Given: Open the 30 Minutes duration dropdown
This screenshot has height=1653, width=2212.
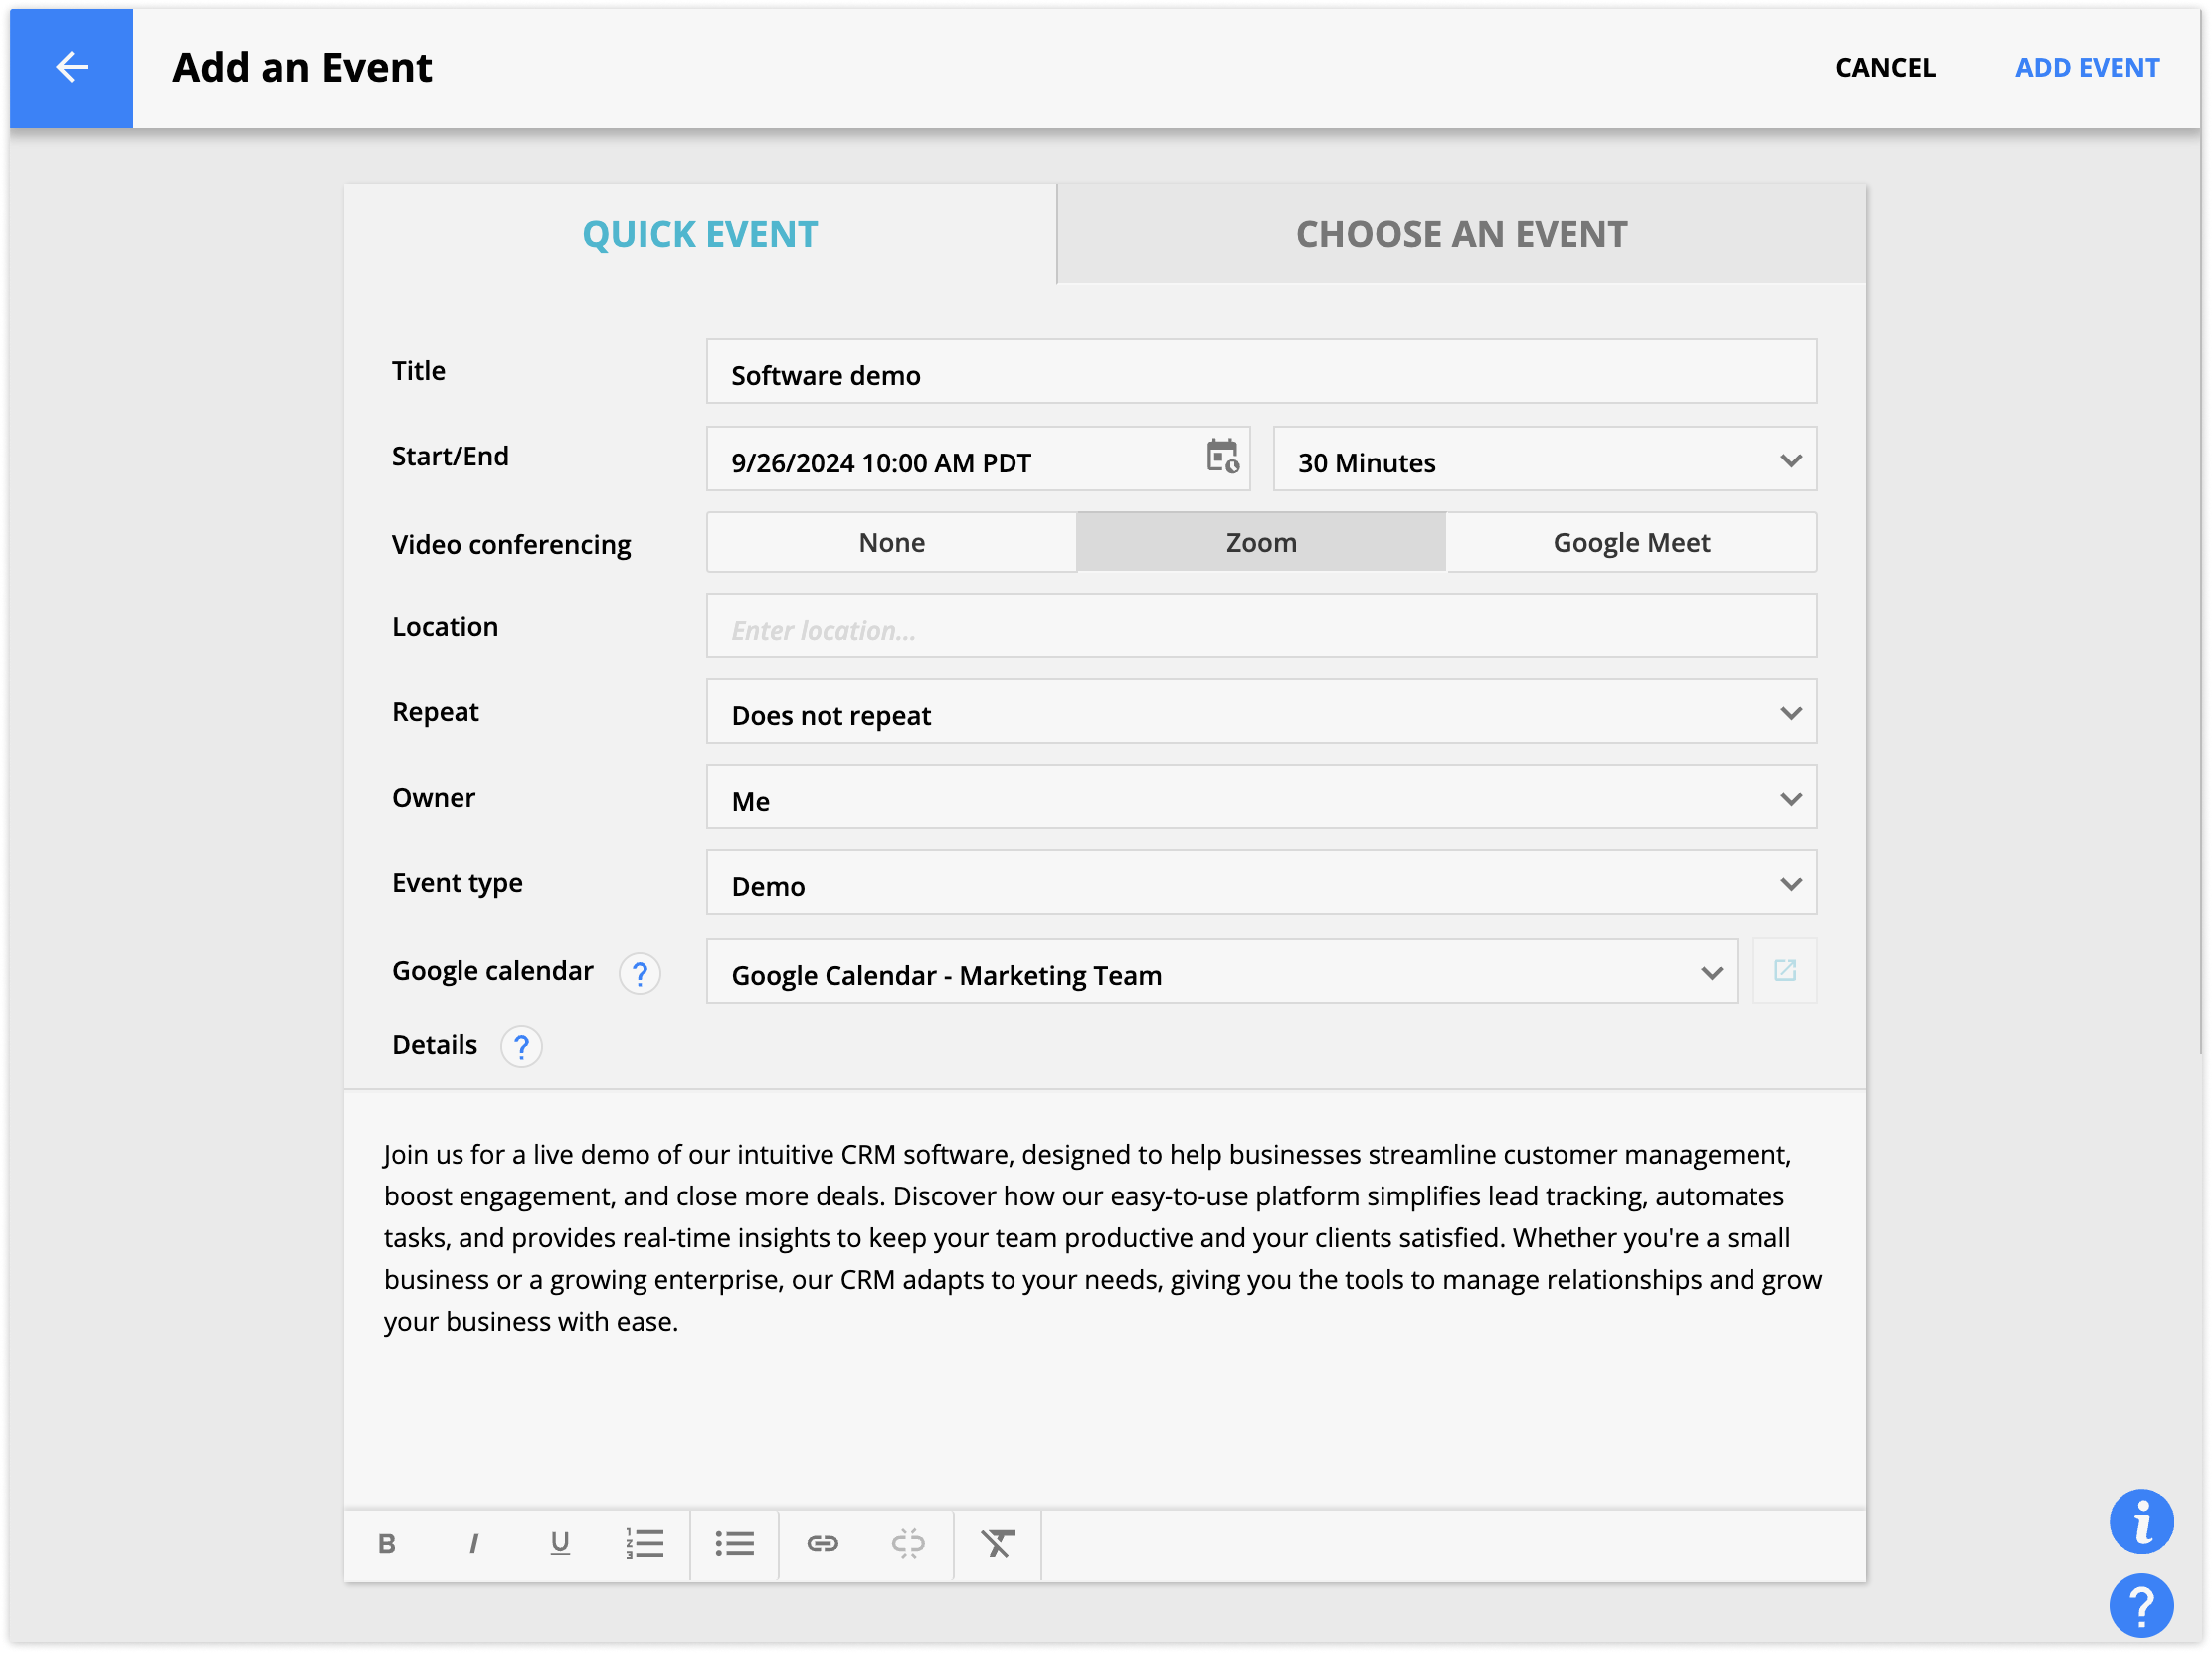Looking at the screenshot, I should click(x=1545, y=460).
